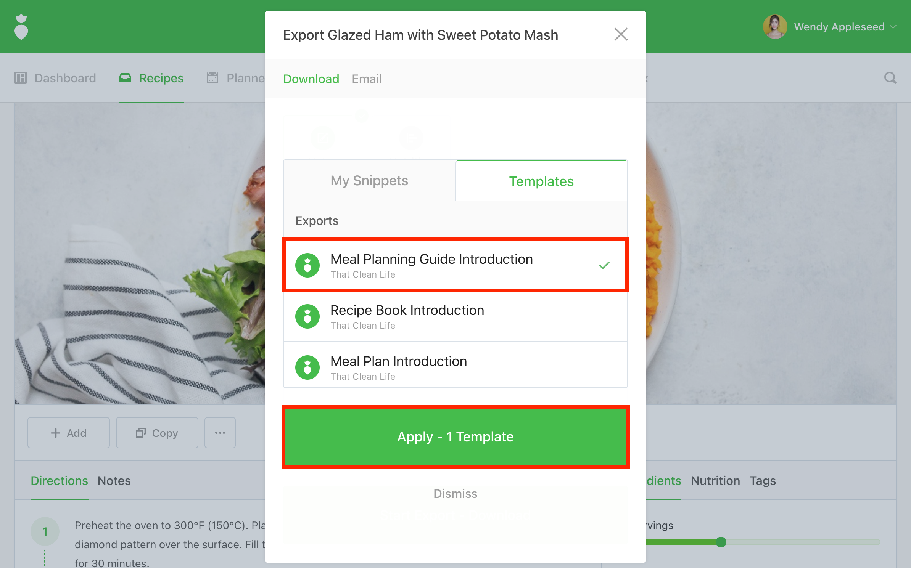Click the Planner calendar icon
The width and height of the screenshot is (911, 568).
(x=212, y=78)
